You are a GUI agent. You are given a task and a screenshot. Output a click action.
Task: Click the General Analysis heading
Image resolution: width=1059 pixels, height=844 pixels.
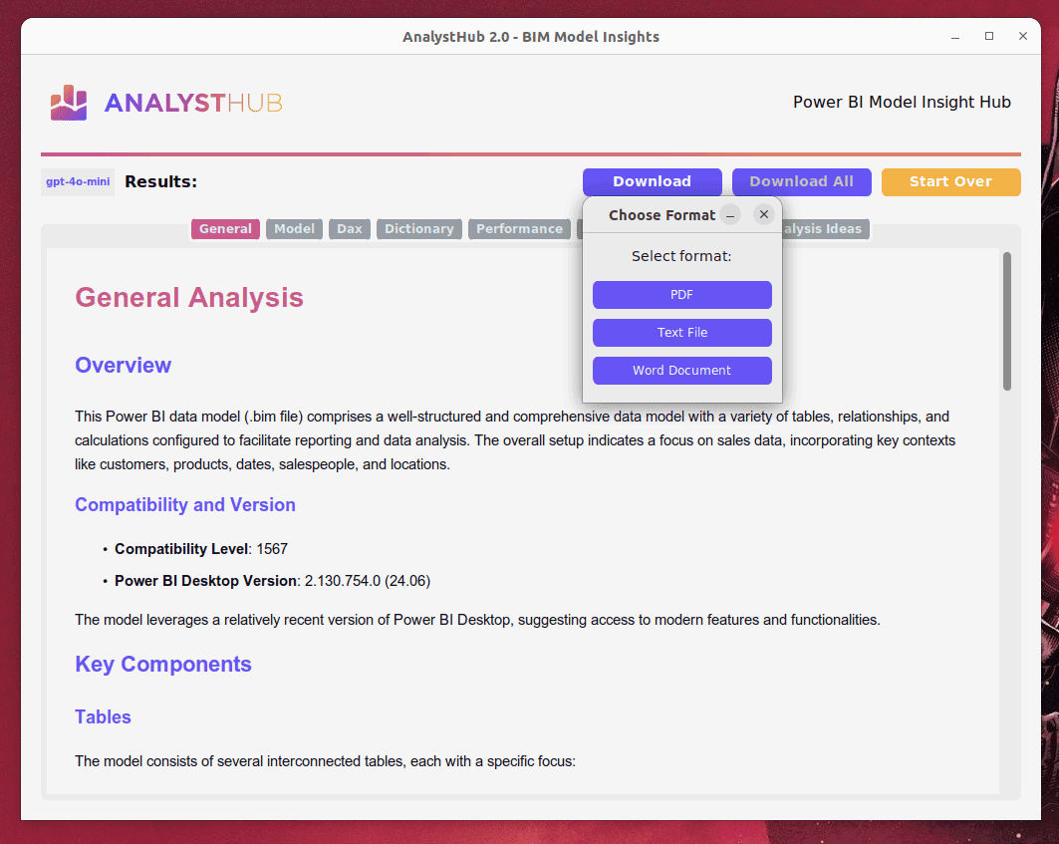[x=189, y=297]
